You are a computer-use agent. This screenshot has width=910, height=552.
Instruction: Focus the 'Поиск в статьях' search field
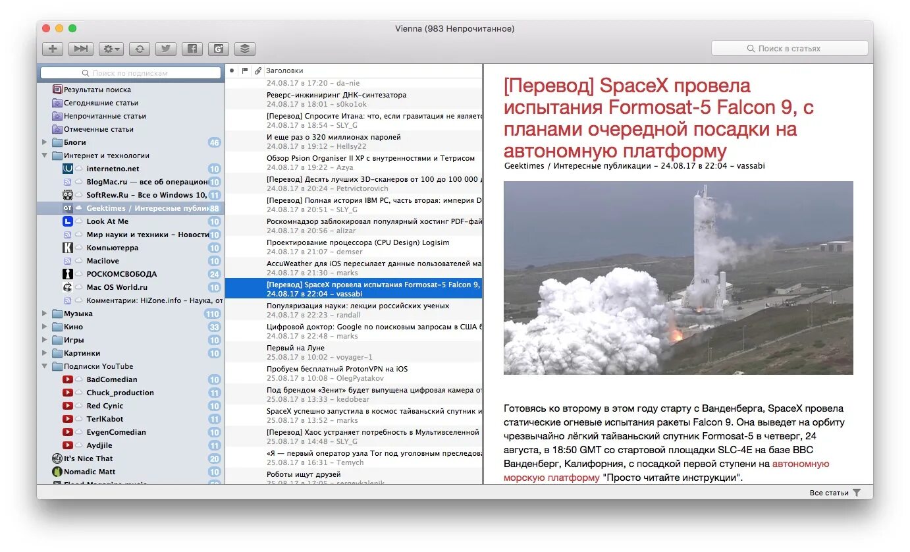[x=790, y=49]
